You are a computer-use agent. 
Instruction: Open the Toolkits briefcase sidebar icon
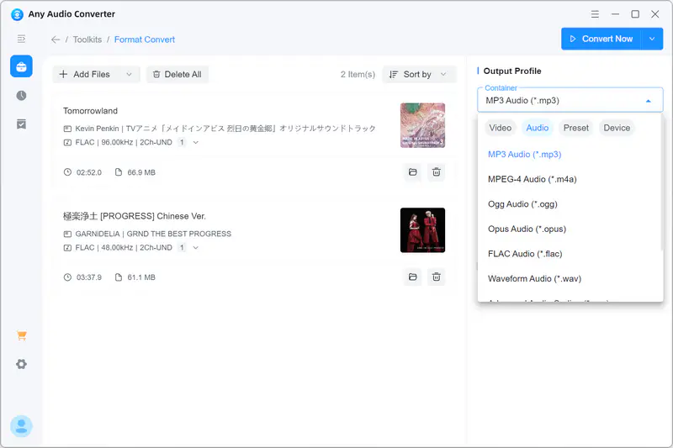(x=22, y=66)
